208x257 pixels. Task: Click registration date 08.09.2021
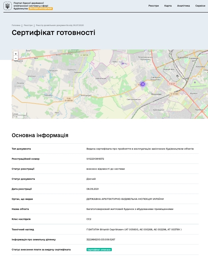(x=92, y=189)
